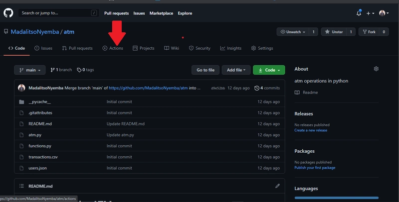Open the Insights tab
399x202 pixels.
click(231, 48)
